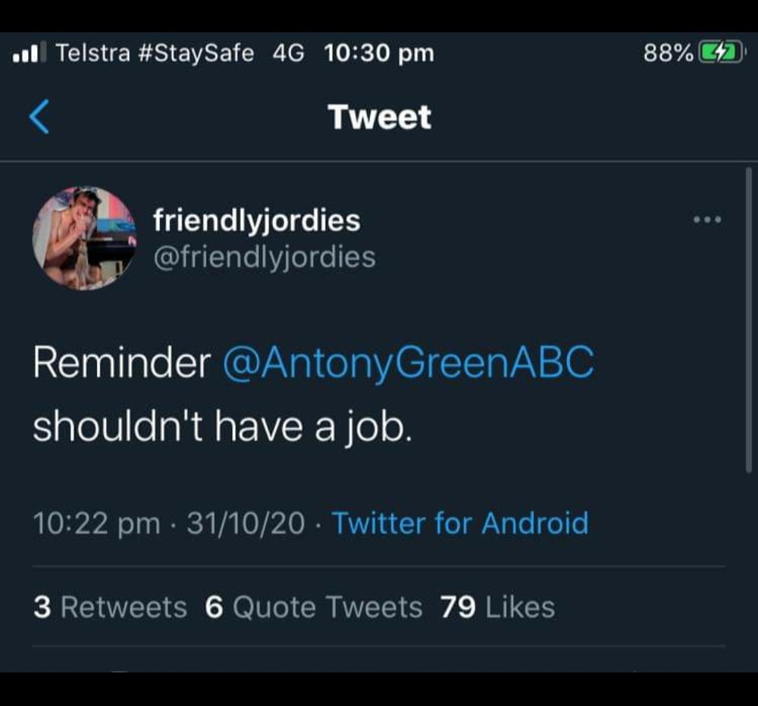Tap the friendlyjordies display name
This screenshot has height=706, width=758.
tap(256, 220)
